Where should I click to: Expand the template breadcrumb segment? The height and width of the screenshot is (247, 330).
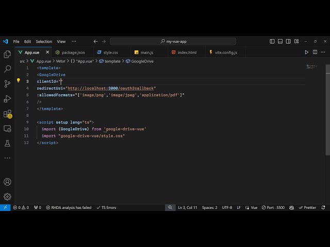click(112, 61)
